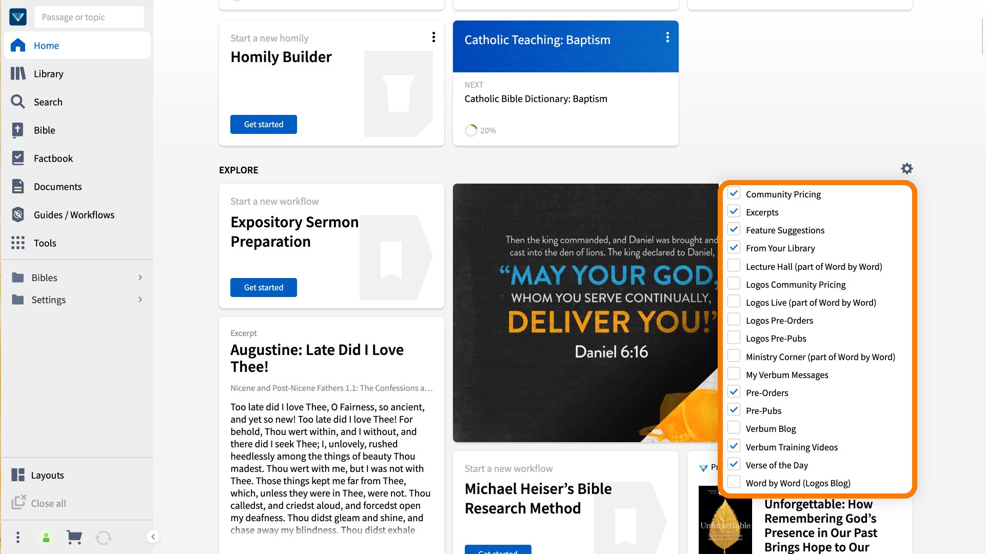This screenshot has height=554, width=986.
Task: Click the Bibles folder icon
Action: 18,278
